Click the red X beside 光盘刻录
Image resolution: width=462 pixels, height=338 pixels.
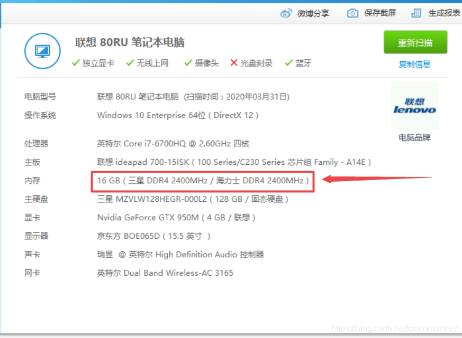coord(234,63)
